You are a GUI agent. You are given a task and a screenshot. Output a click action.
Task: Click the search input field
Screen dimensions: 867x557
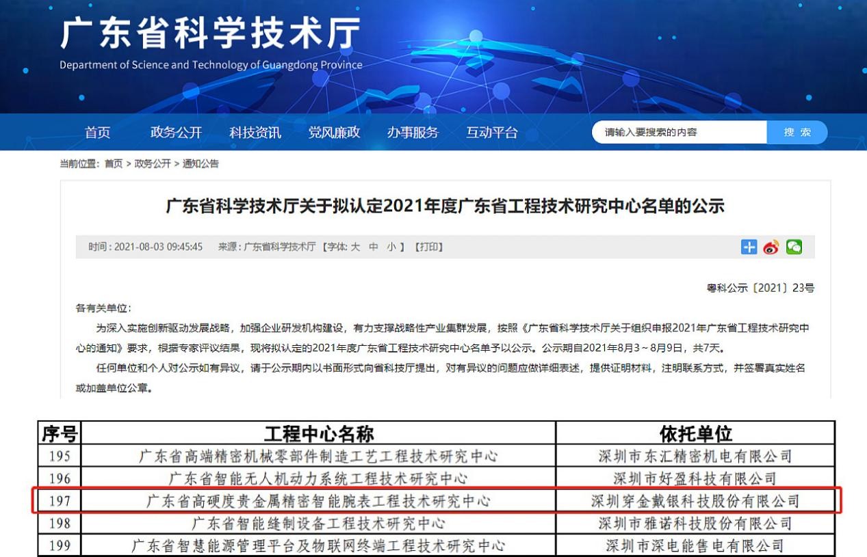pos(677,133)
